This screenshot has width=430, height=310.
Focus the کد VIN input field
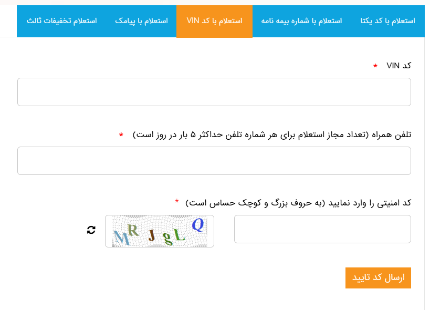tap(214, 92)
